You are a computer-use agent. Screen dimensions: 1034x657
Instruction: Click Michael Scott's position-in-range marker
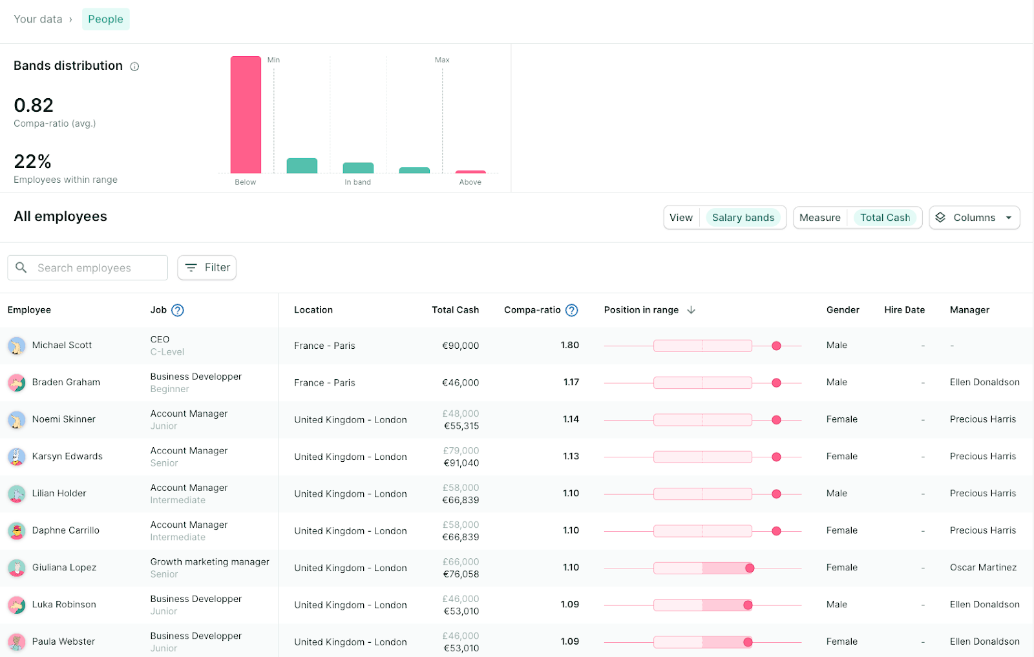tap(776, 345)
